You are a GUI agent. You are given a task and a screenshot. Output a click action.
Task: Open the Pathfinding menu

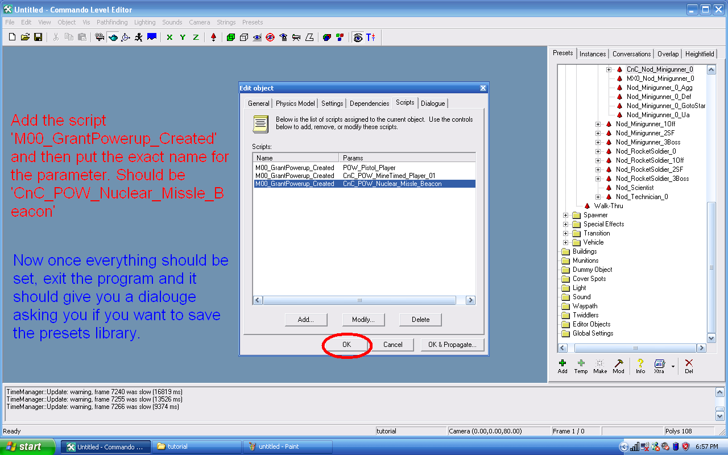click(x=112, y=22)
